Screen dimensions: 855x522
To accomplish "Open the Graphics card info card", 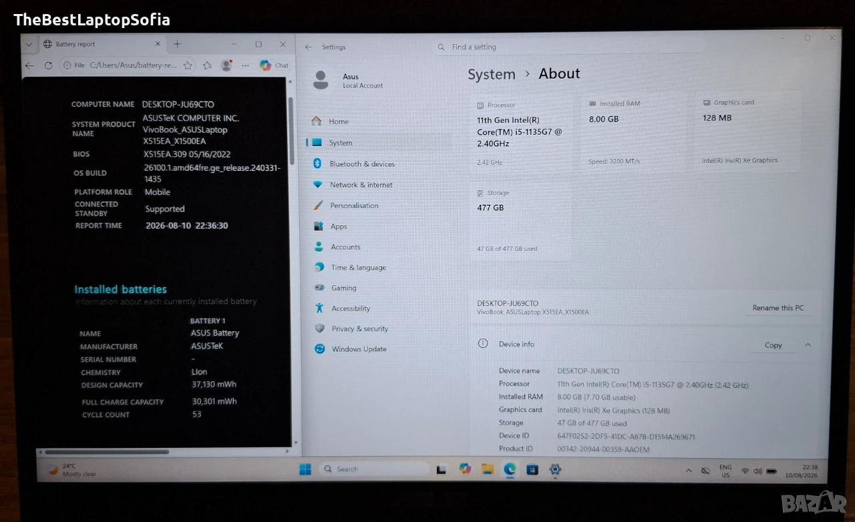I will [749, 131].
